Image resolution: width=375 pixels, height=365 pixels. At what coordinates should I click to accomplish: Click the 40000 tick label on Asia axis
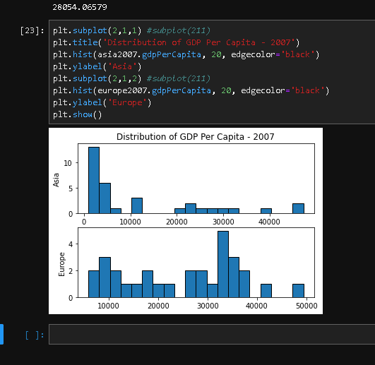coord(269,222)
